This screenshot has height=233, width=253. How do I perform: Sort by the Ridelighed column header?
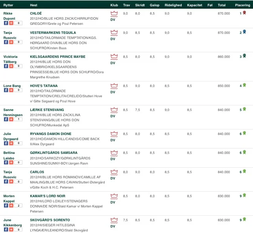pyautogui.click(x=173, y=5)
